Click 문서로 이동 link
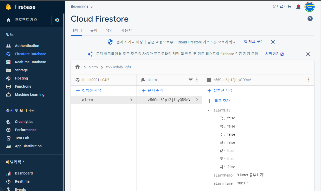 point(282,7)
